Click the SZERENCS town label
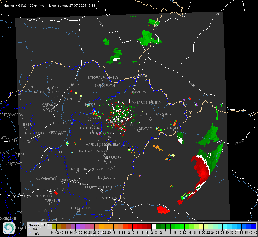This screenshot has width=258, height=237. click(76, 99)
